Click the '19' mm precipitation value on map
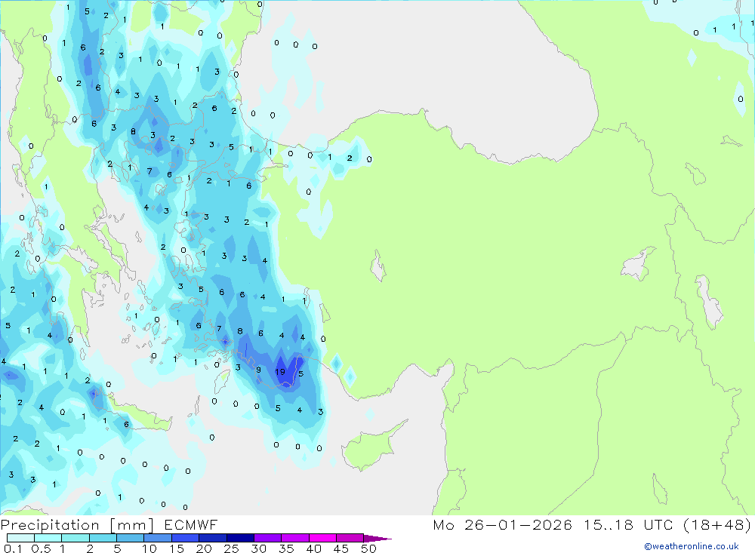The width and height of the screenshot is (755, 553). coord(280,371)
